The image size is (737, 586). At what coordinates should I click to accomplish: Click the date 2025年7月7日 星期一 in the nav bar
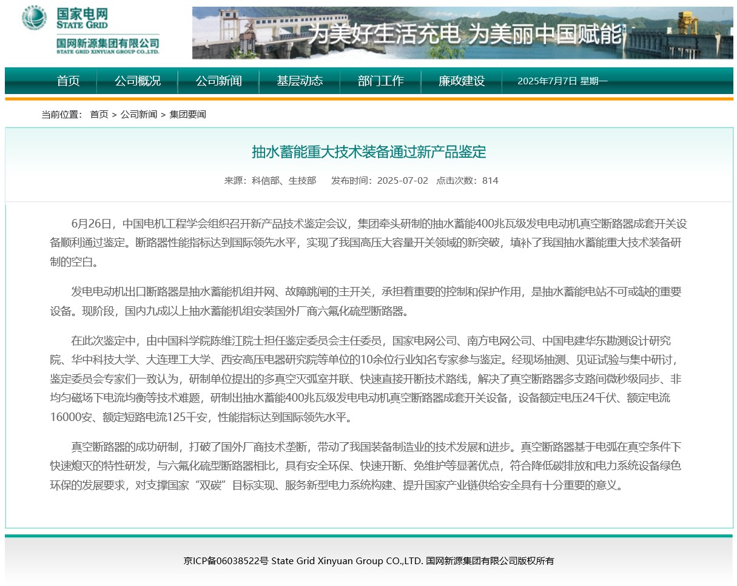(562, 81)
